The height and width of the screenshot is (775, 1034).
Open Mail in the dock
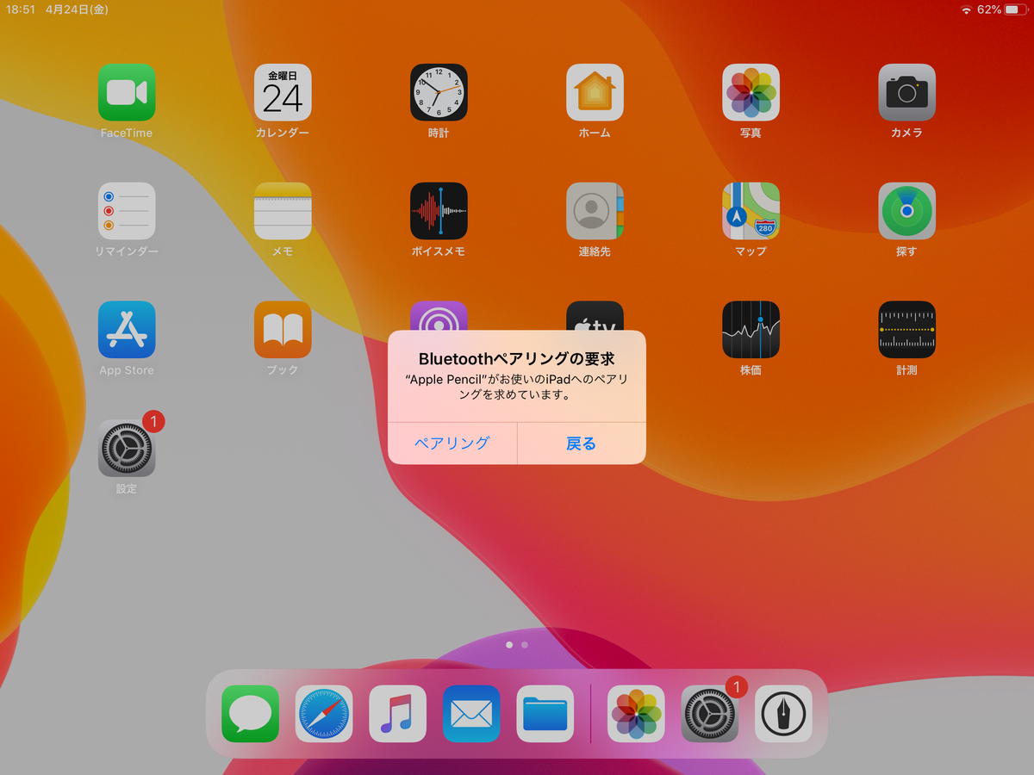[471, 714]
